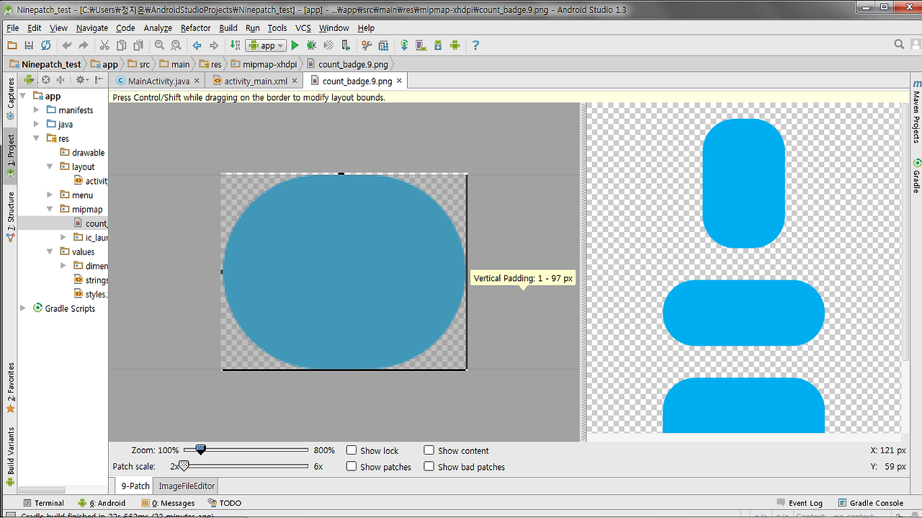
Task: Open the Navigate menu
Action: coord(91,28)
